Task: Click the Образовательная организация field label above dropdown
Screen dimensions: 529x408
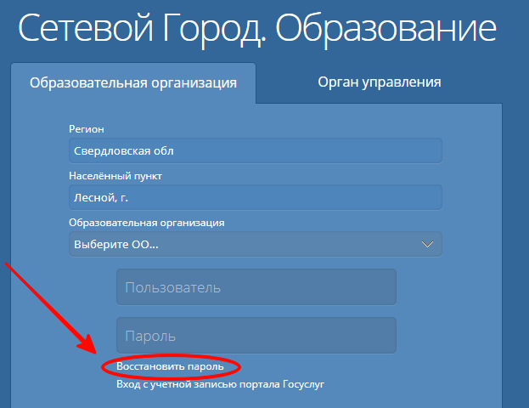Action: (147, 223)
